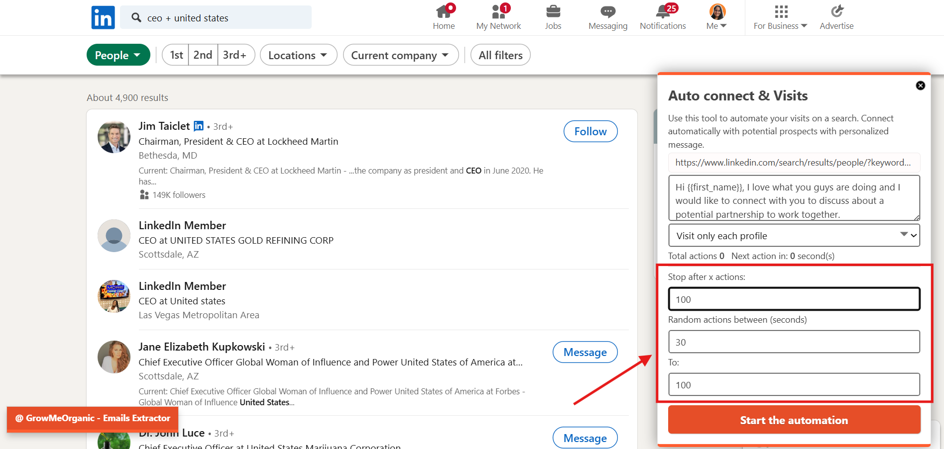Click Auto connect & Visits heading
Screen dimensions: 944x449
(x=738, y=95)
